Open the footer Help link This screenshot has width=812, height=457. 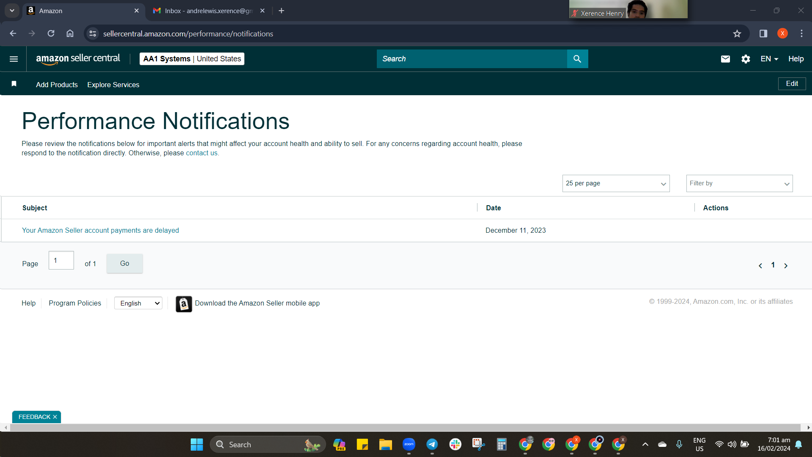click(x=29, y=303)
